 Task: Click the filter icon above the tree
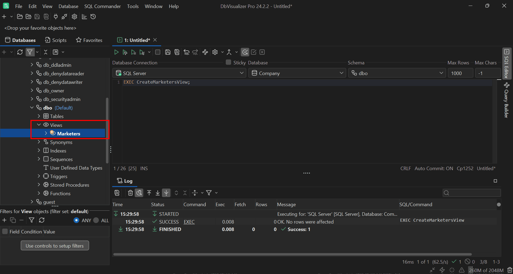(30, 52)
